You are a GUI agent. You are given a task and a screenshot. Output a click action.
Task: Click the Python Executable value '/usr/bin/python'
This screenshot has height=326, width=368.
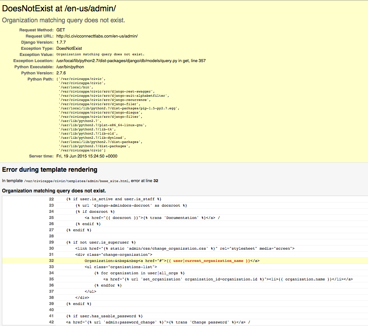70,67
